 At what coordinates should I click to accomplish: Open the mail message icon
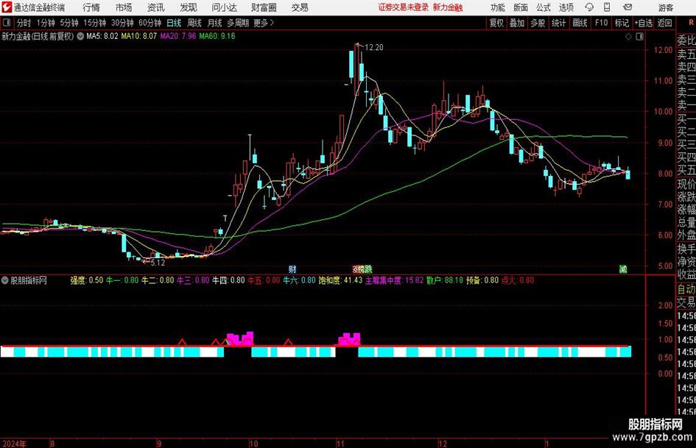tap(628, 7)
